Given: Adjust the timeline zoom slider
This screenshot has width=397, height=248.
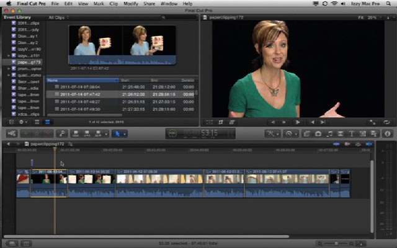Looking at the screenshot, I should point(336,244).
